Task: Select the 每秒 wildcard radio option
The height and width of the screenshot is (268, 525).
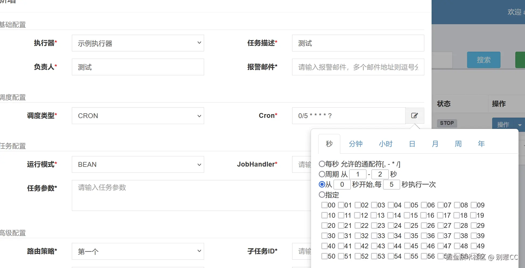Action: (x=322, y=164)
